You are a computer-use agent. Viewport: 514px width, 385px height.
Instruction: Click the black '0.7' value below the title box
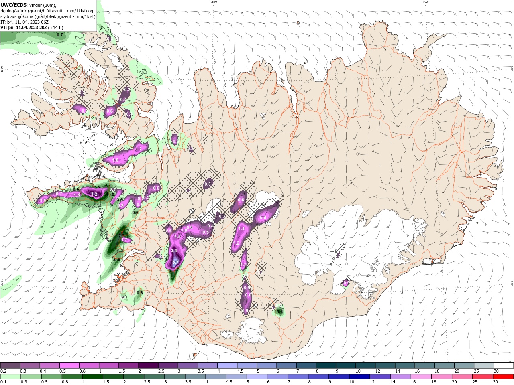click(60, 35)
